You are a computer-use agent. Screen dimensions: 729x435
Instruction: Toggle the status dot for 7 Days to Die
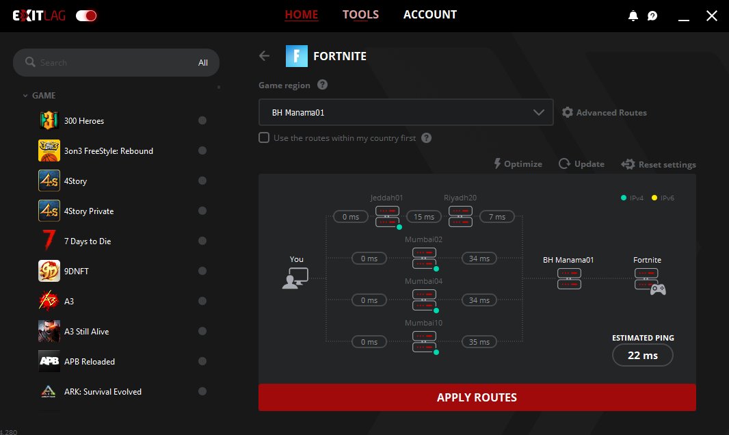(x=202, y=241)
